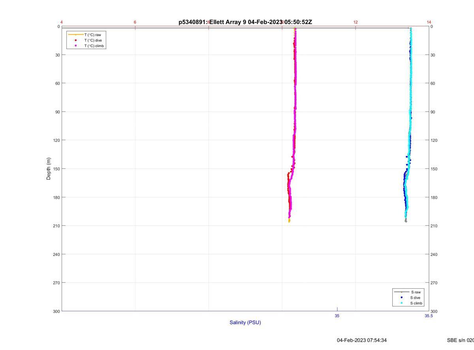Click the salinity tick label '35.5'
This screenshot has height=350, width=474.
pyautogui.click(x=429, y=316)
